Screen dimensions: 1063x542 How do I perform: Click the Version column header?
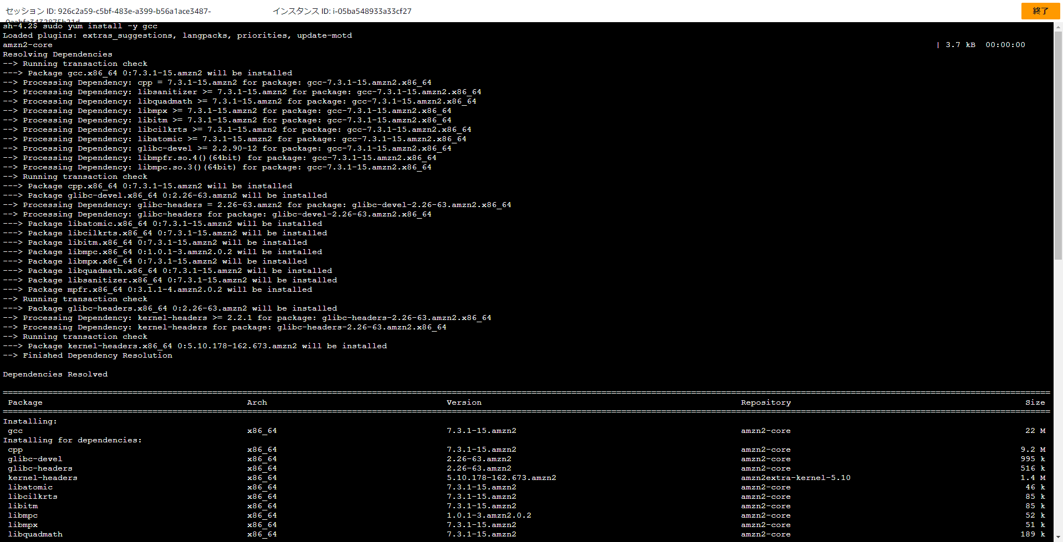pyautogui.click(x=464, y=402)
